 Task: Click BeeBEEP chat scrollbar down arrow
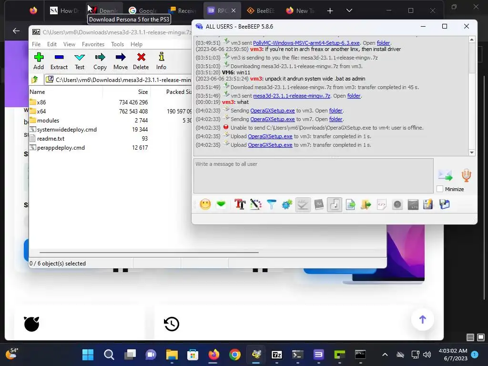click(471, 152)
